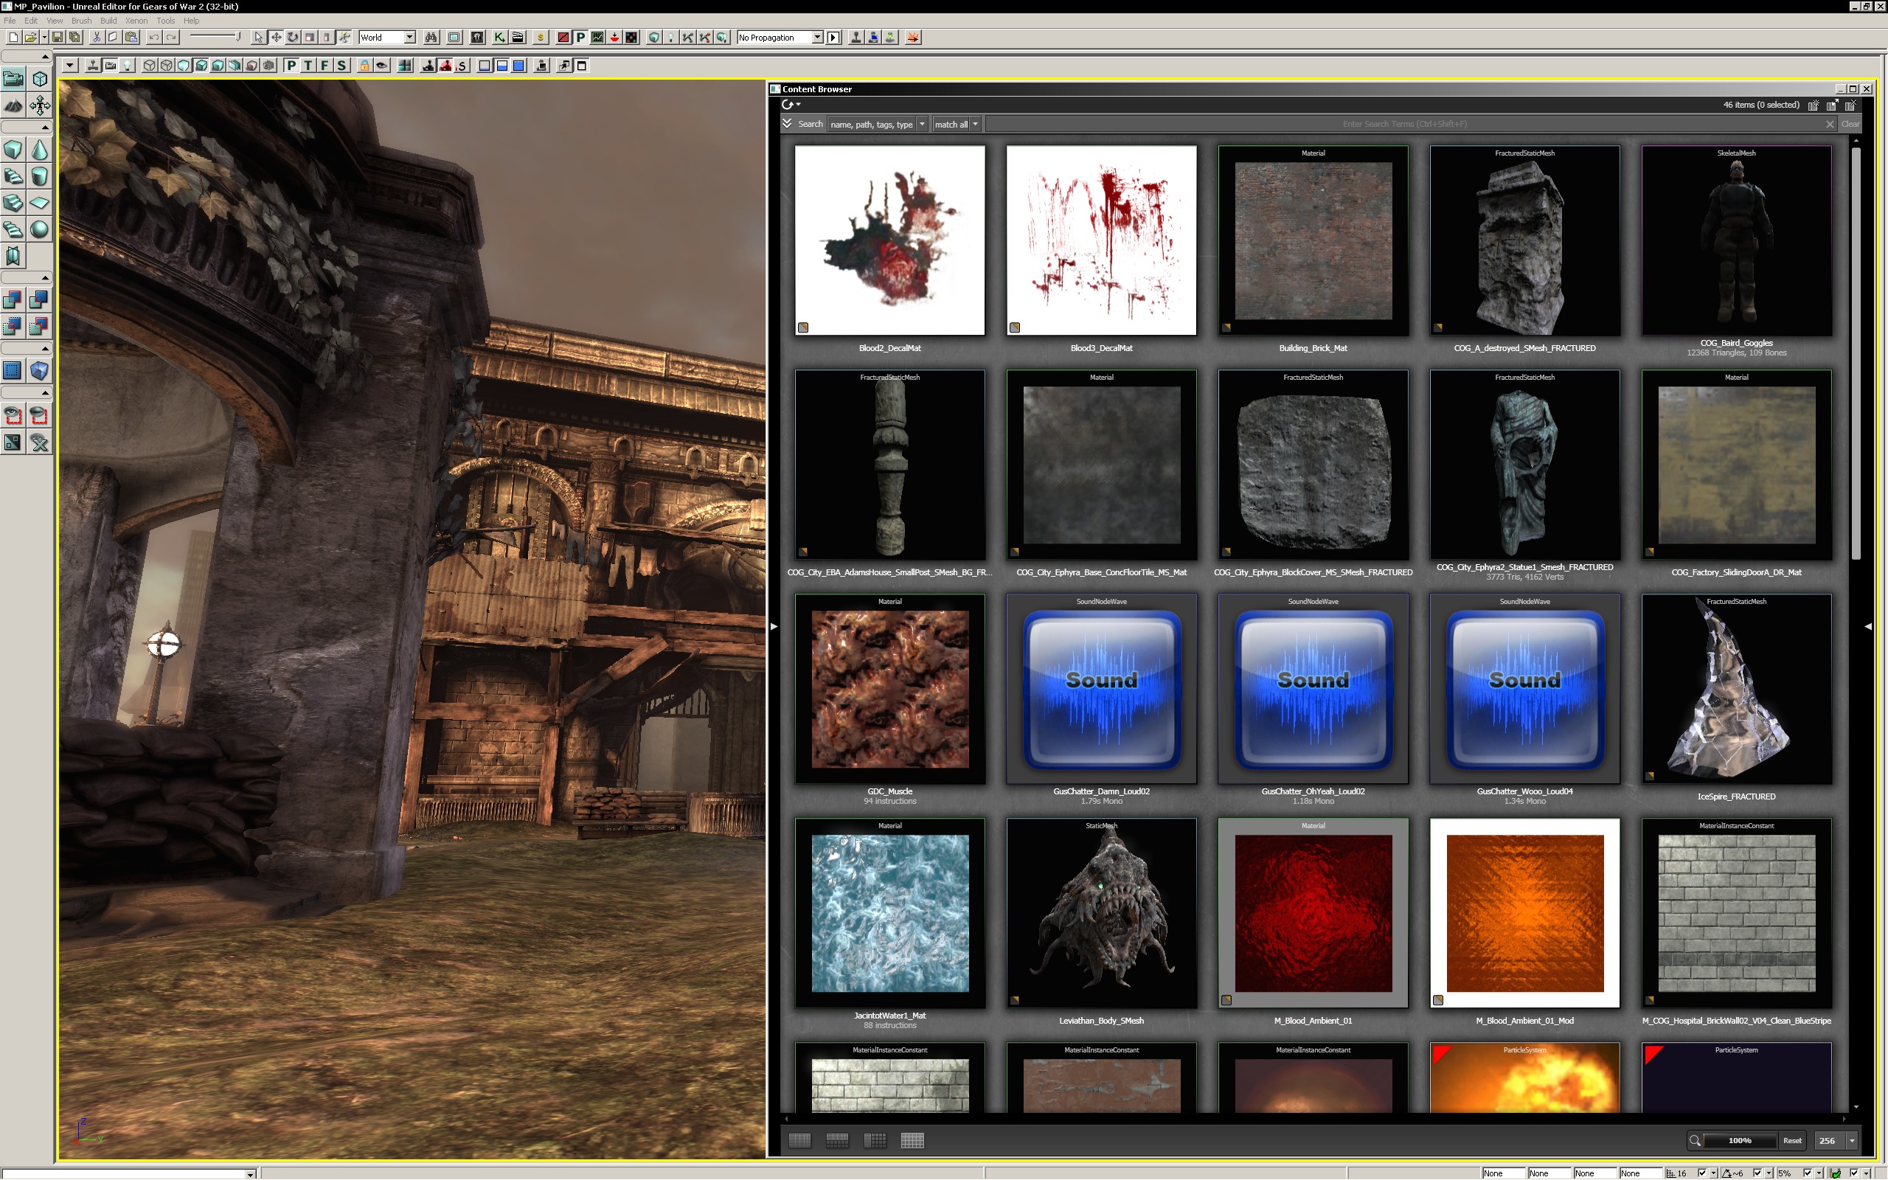The height and width of the screenshot is (1180, 1888).
Task: Select the Sphere brush builder icon
Action: (x=40, y=229)
